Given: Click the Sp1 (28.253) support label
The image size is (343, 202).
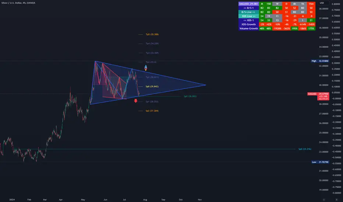Looking at the screenshot, I should coord(152,101).
